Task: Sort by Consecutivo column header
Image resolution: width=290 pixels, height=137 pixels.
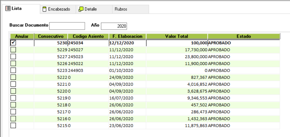Action: pos(51,36)
